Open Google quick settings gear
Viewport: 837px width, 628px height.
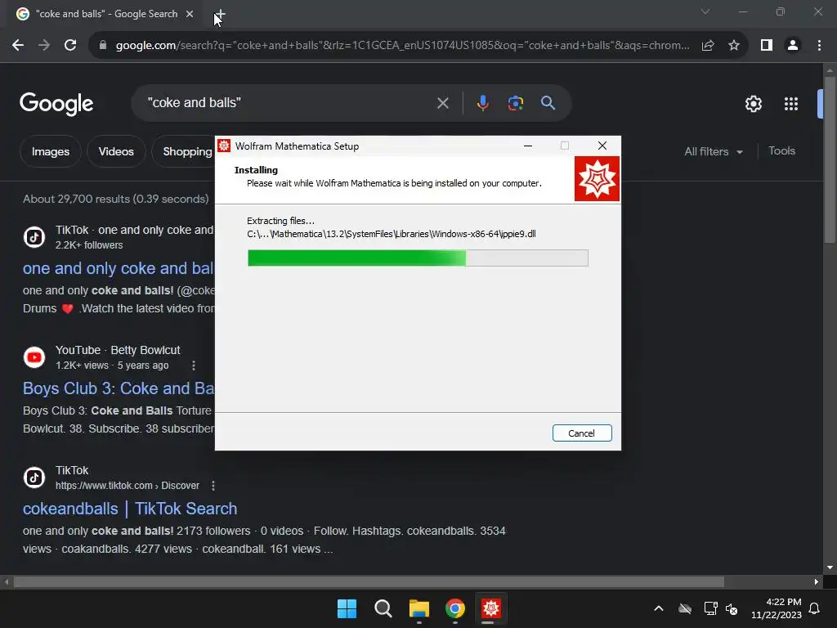753,104
